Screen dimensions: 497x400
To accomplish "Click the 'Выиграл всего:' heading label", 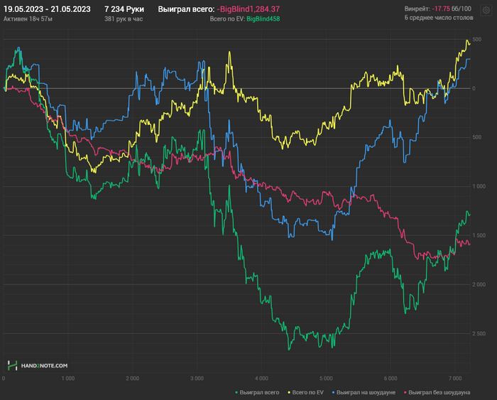I will (x=186, y=9).
